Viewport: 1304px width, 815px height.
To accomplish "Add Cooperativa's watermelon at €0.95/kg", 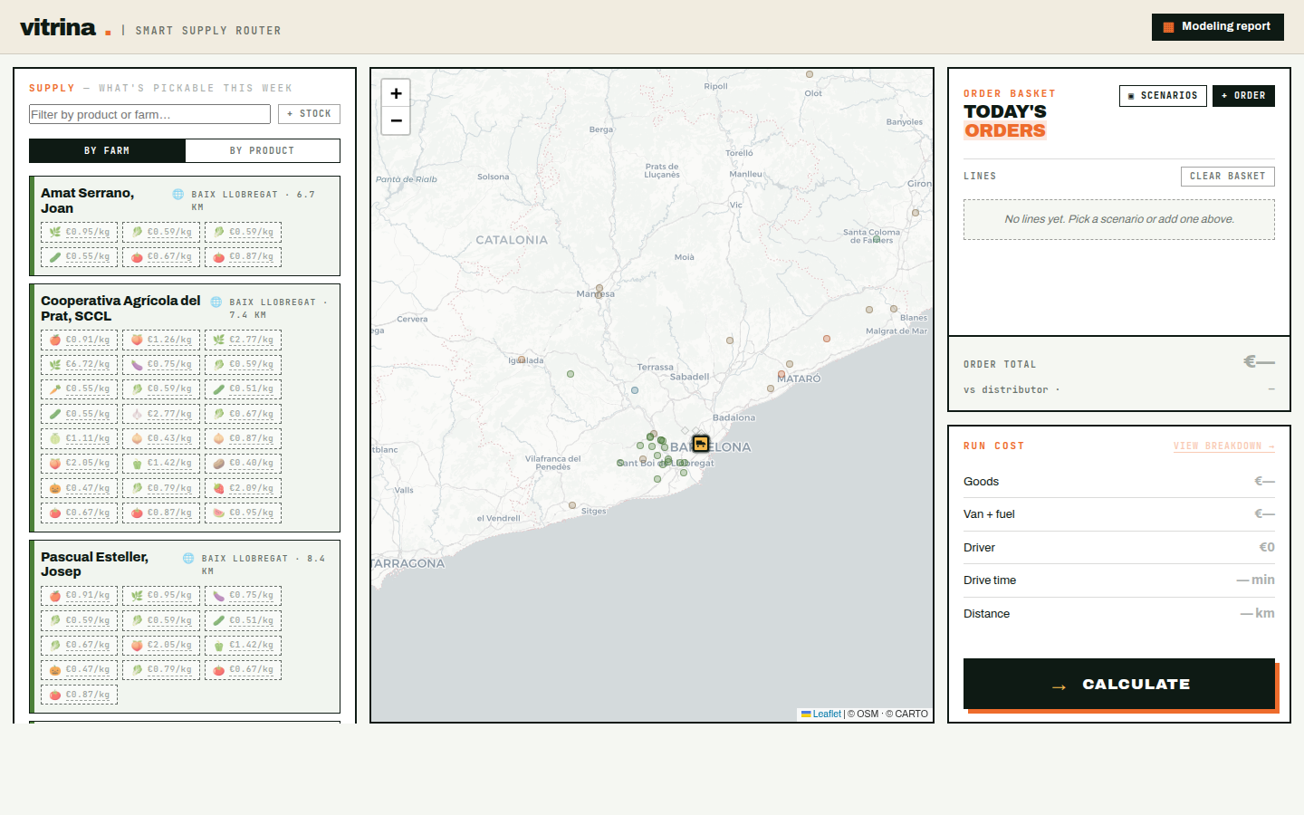I will (x=243, y=513).
